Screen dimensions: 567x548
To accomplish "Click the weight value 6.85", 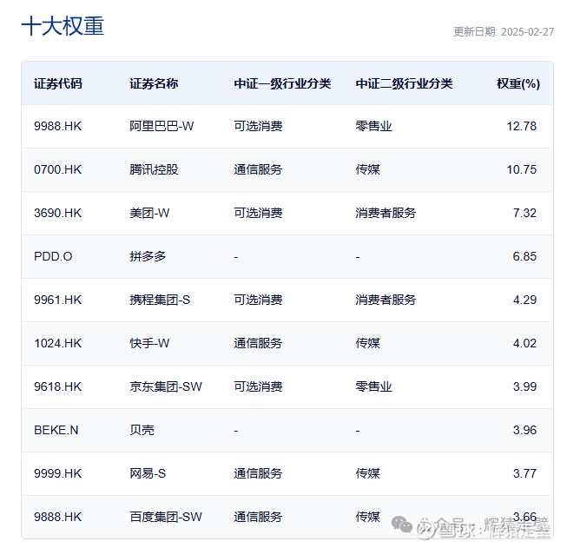I will [524, 256].
